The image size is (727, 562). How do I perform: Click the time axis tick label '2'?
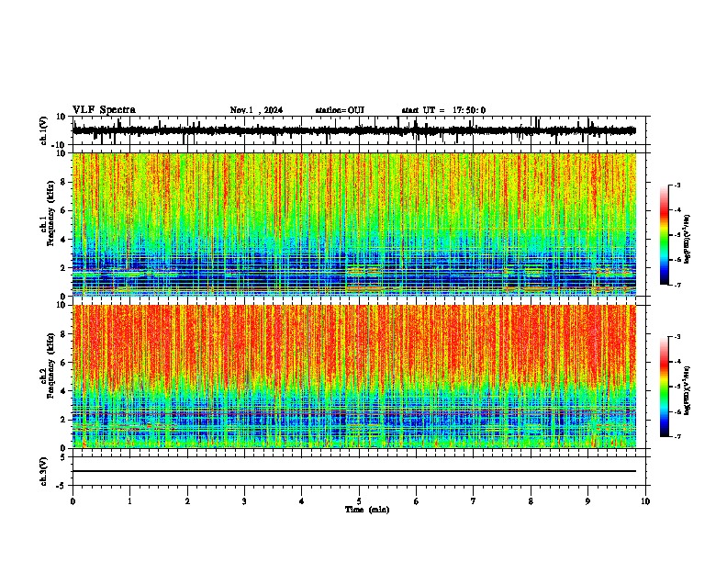tap(187, 501)
